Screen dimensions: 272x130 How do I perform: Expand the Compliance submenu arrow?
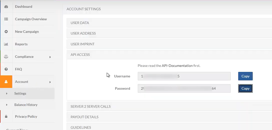point(50,57)
